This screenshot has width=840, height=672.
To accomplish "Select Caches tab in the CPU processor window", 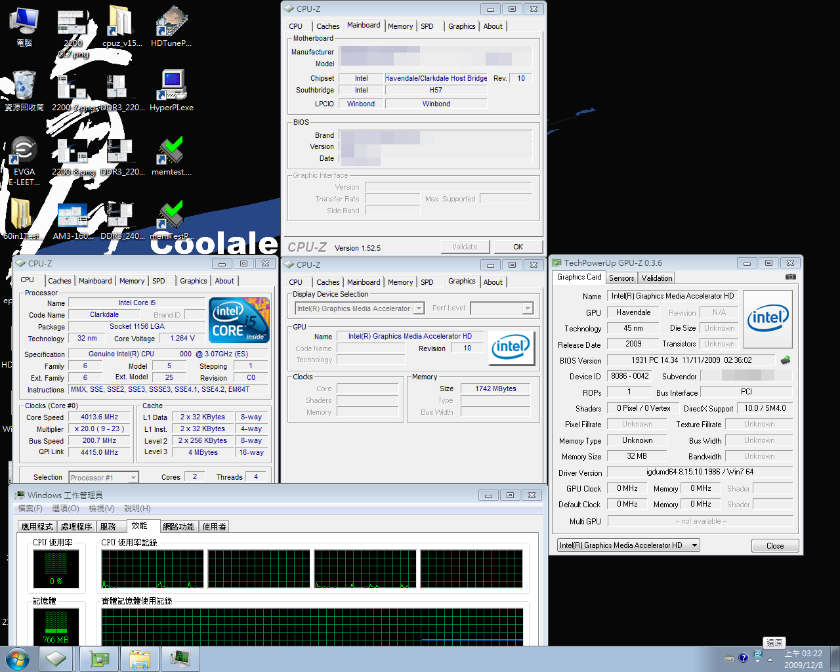I will pos(60,281).
